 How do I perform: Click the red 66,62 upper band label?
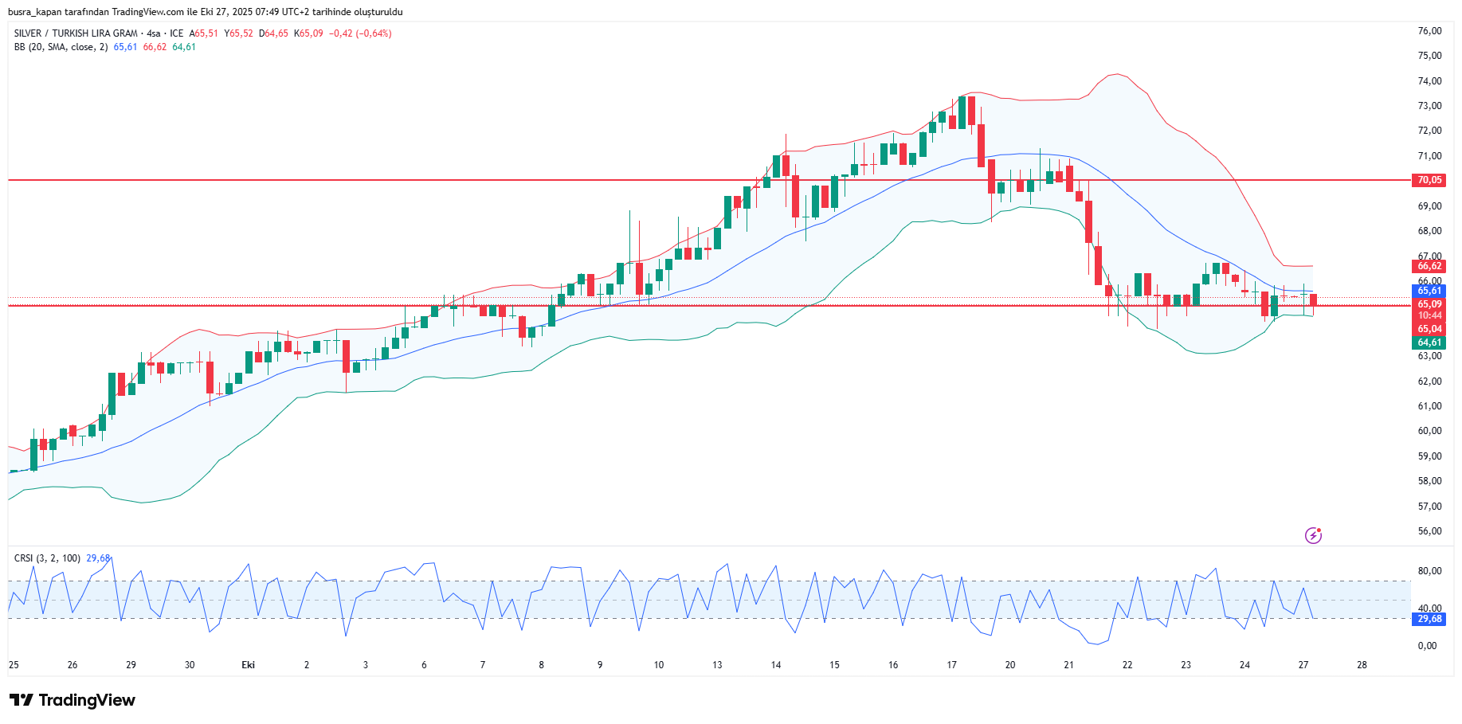coord(1429,266)
